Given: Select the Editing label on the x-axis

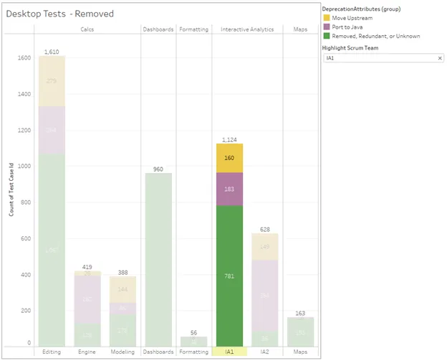Looking at the screenshot, I should coord(52,352).
